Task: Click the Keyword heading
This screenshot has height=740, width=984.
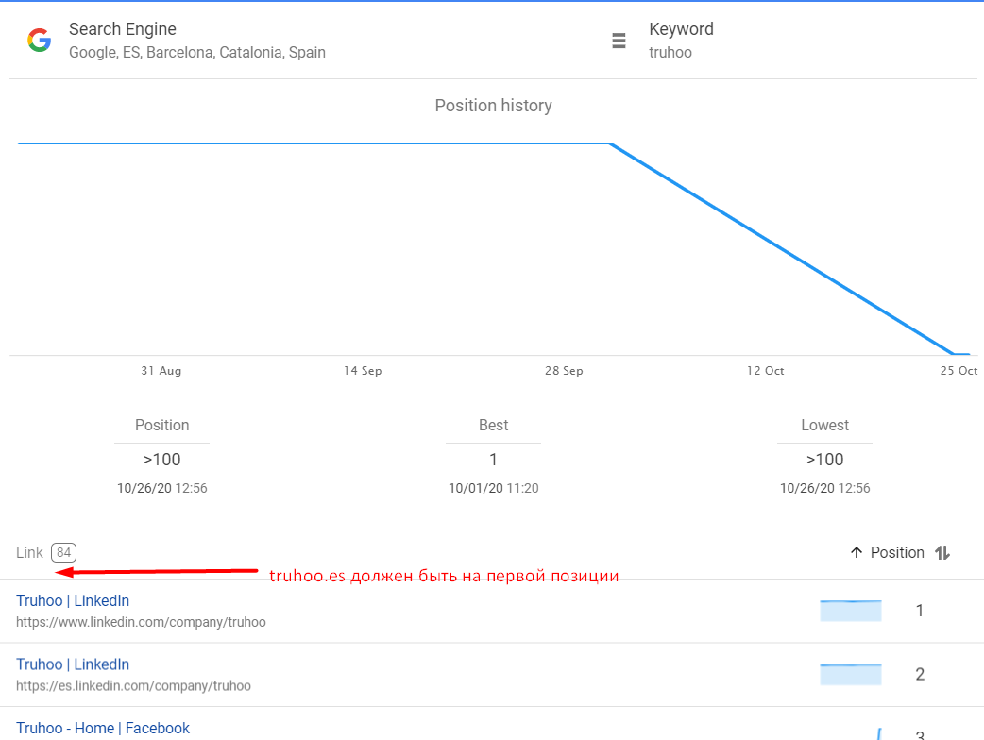Action: click(x=682, y=29)
